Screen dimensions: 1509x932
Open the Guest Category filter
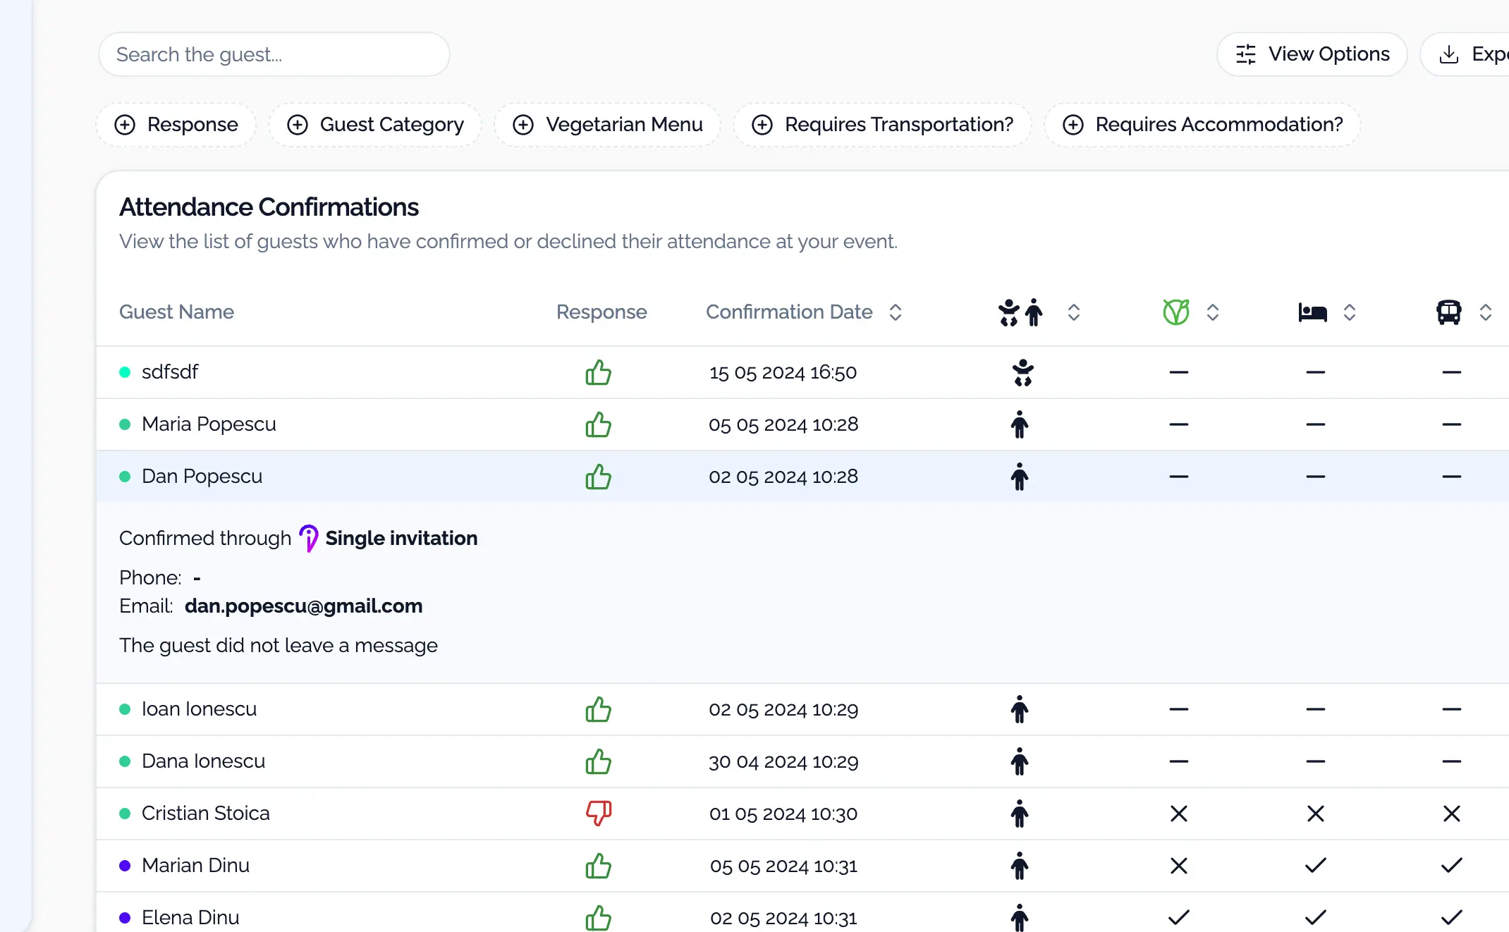pos(375,125)
